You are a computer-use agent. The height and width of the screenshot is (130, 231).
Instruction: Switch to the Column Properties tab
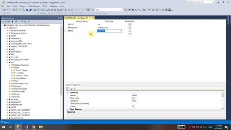[73, 85]
